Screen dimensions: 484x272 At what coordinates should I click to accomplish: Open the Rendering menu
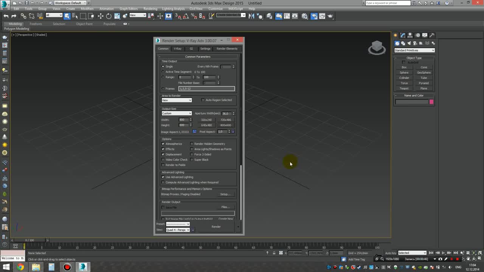coord(150,9)
